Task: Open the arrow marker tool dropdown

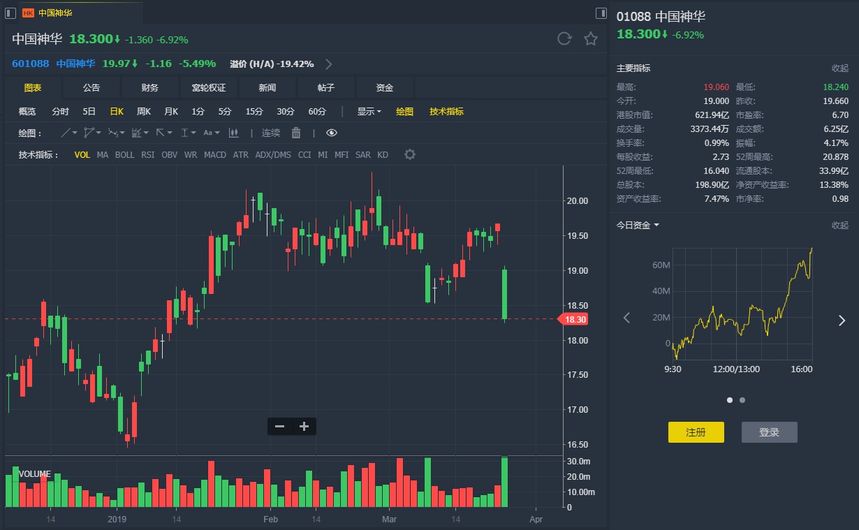Action: tap(163, 133)
